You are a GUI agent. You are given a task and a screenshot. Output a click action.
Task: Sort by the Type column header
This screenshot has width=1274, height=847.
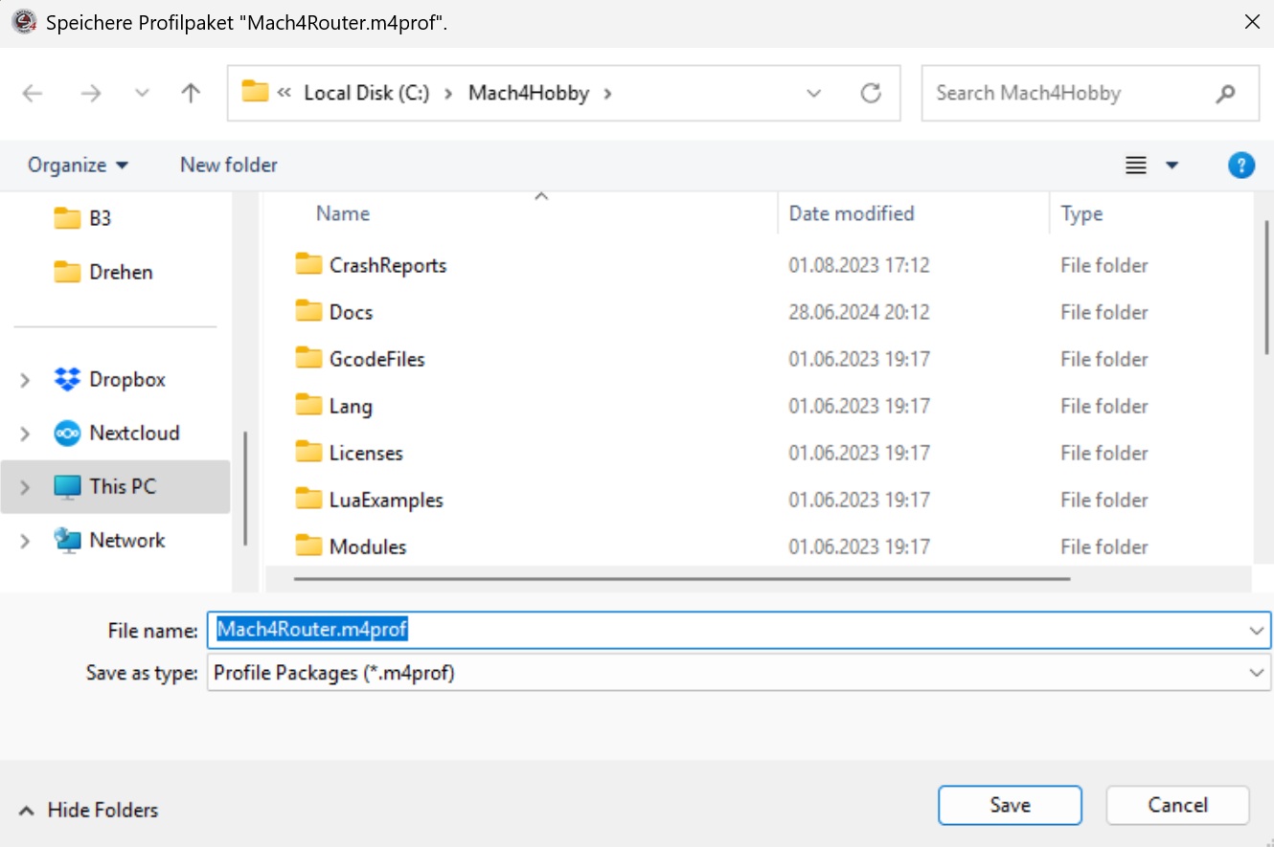[x=1082, y=213]
